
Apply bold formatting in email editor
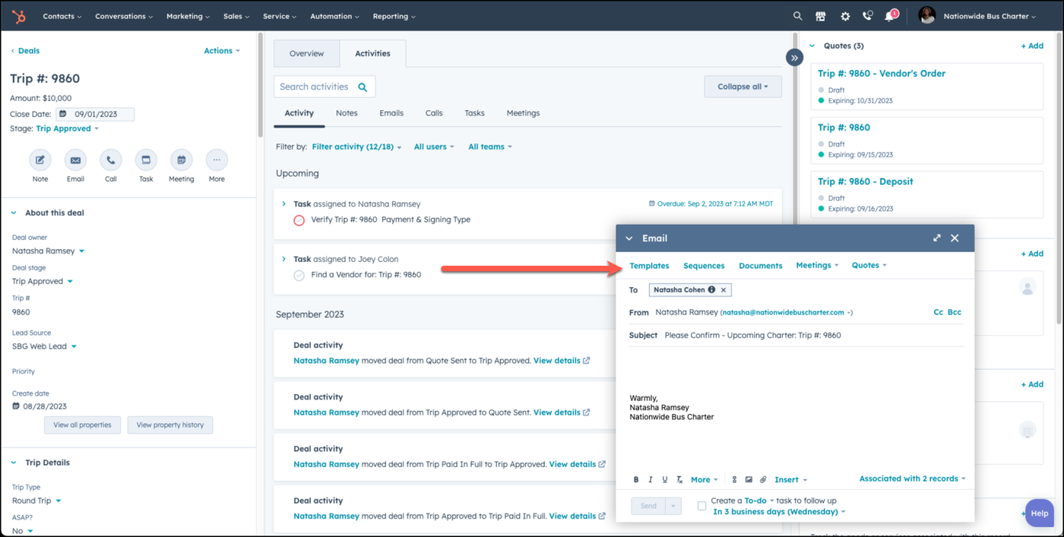point(636,480)
